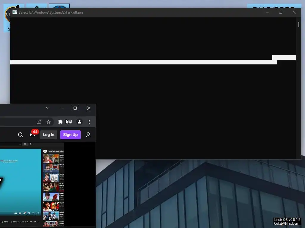Viewport: 305px width, 228px height.
Task: Open the browser tab search chevron
Action: (48, 108)
